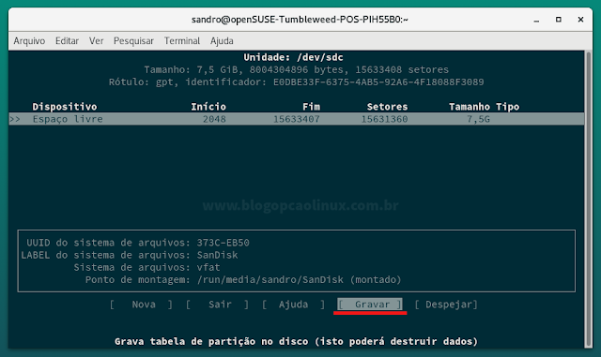Image resolution: width=601 pixels, height=357 pixels.
Task: Select the Ajuda option in cfdisk bottom menu
Action: pyautogui.click(x=294, y=305)
